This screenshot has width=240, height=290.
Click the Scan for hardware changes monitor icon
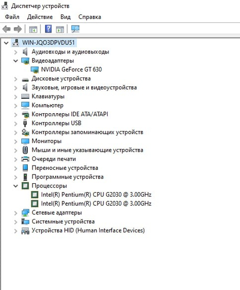point(75,29)
